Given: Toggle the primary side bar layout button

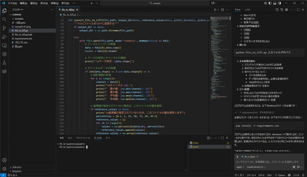Looking at the screenshot, I should tap(270, 3).
